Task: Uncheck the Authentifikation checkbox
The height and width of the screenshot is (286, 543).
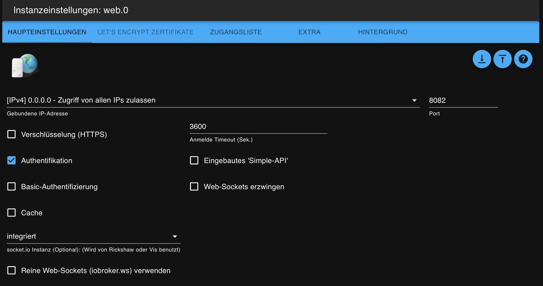Action: click(12, 160)
